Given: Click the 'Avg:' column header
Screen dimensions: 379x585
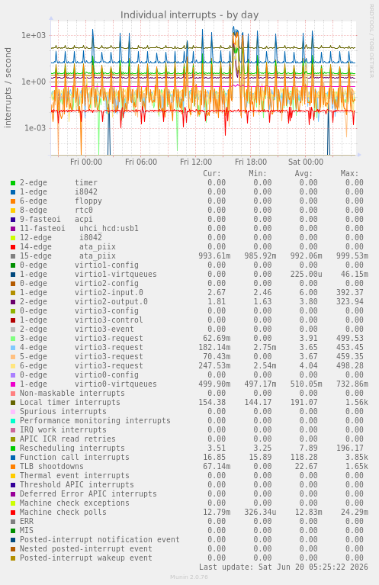Looking at the screenshot, I should coord(304,173).
